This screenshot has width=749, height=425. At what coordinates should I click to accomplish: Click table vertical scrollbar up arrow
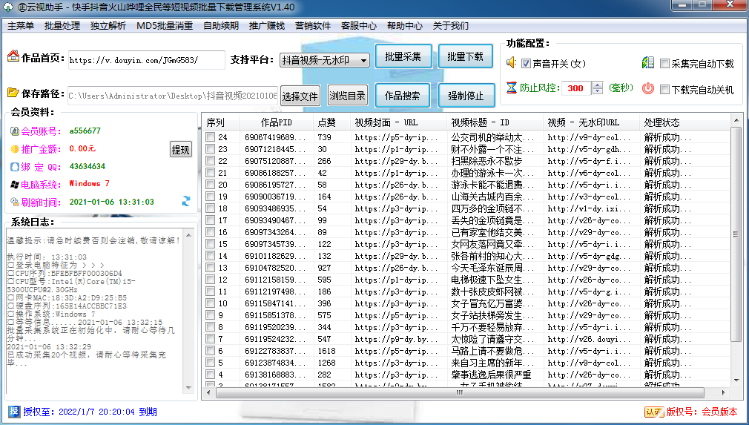click(737, 120)
